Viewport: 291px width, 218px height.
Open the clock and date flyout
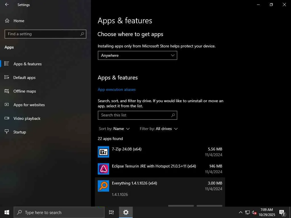267,212
